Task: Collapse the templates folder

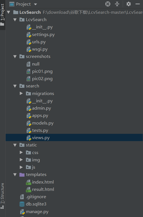Action: 15,175
